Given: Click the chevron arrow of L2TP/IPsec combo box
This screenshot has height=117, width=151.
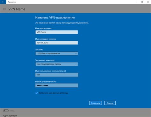Looking at the screenshot, I should [76, 54].
